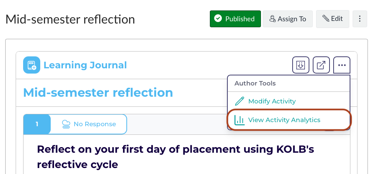Open activity in new window icon
The width and height of the screenshot is (372, 174).
click(x=321, y=65)
